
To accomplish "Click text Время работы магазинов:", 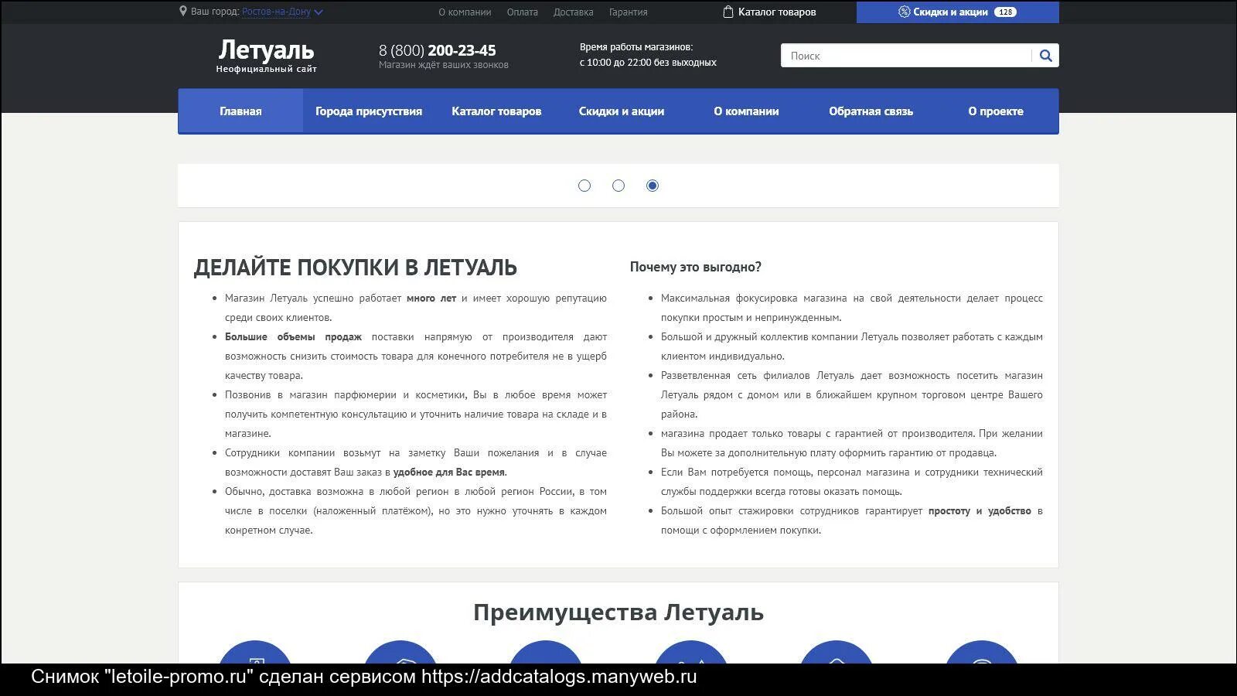I will (636, 47).
